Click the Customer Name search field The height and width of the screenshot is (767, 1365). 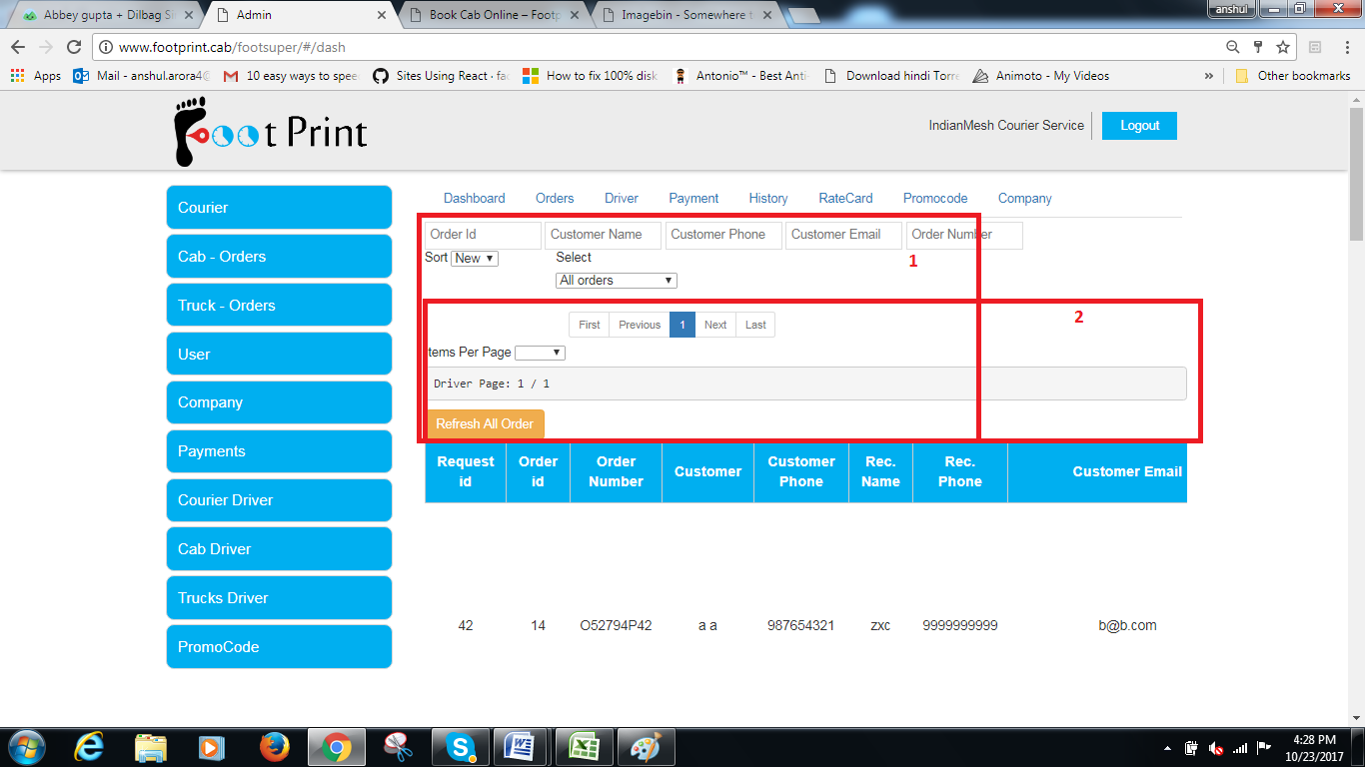point(604,235)
